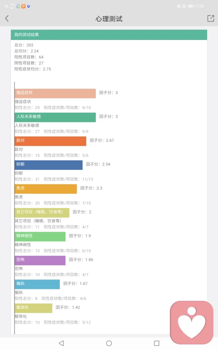Tap the light blue 偏执 bar
Image resolution: width=218 pixels, height=349 pixels.
(x=37, y=284)
